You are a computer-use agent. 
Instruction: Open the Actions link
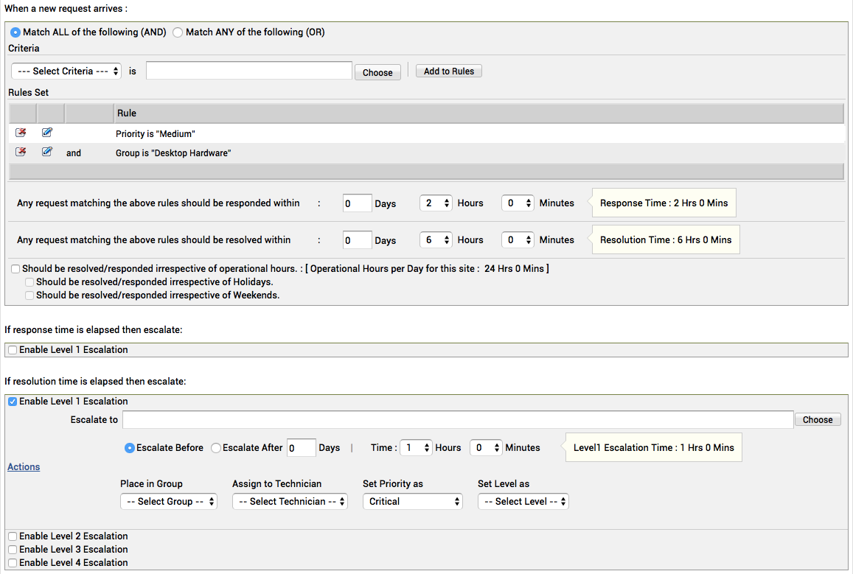pos(24,467)
